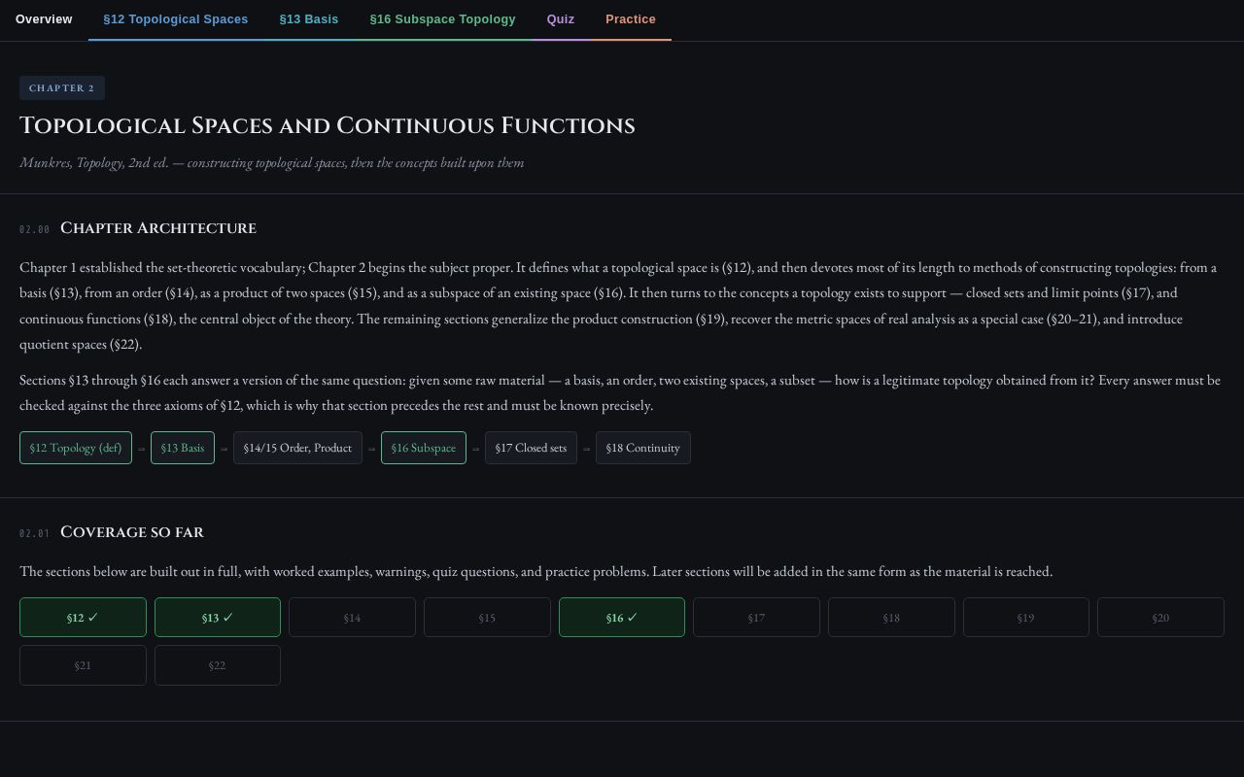Open completed §12 coverage tile
The image size is (1244, 777).
coord(83,618)
